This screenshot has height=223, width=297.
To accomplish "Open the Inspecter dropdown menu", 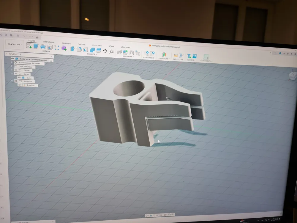I will coord(178,59).
